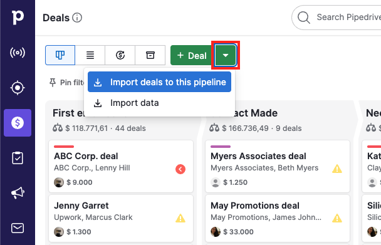This screenshot has width=381, height=245.
Task: Click the Deals page title
Action: pos(56,18)
